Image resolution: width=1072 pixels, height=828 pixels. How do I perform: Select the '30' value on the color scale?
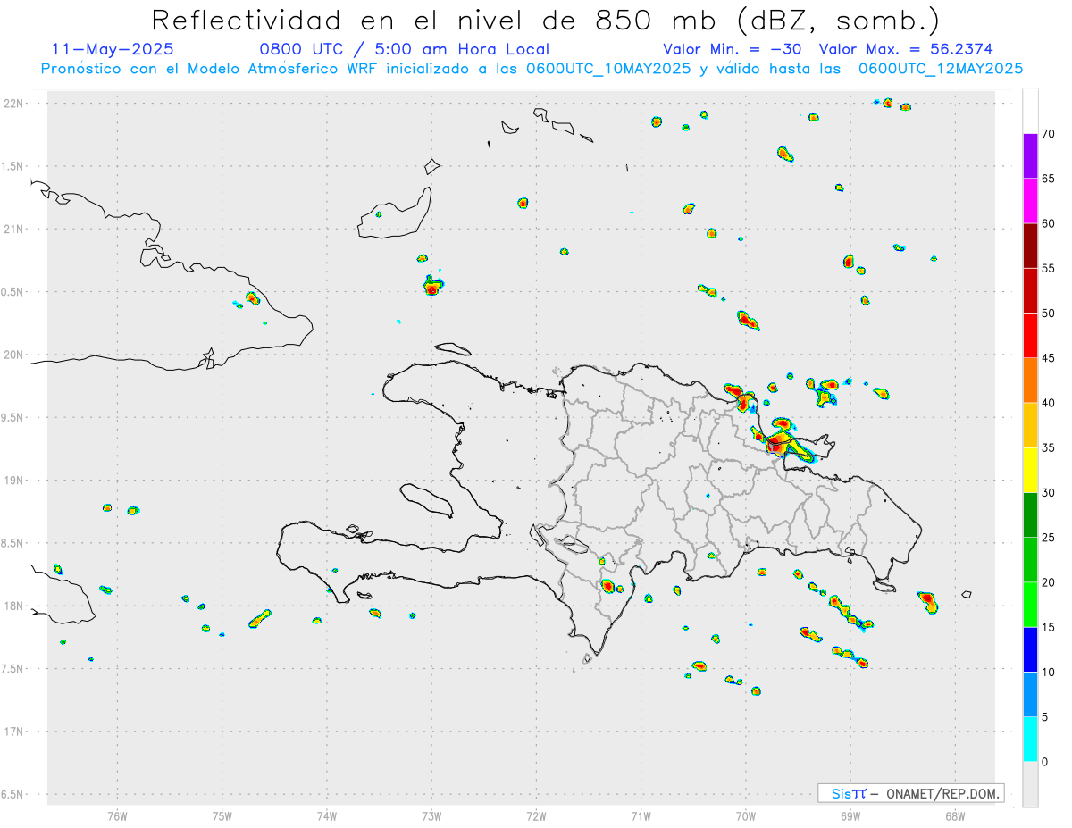point(1048,493)
